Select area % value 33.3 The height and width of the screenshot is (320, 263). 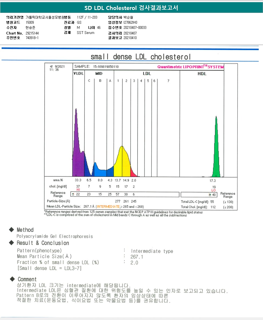point(78,180)
